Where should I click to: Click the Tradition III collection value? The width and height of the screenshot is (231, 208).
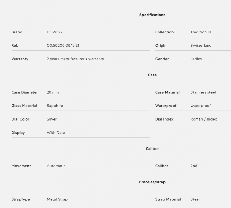coord(201,32)
